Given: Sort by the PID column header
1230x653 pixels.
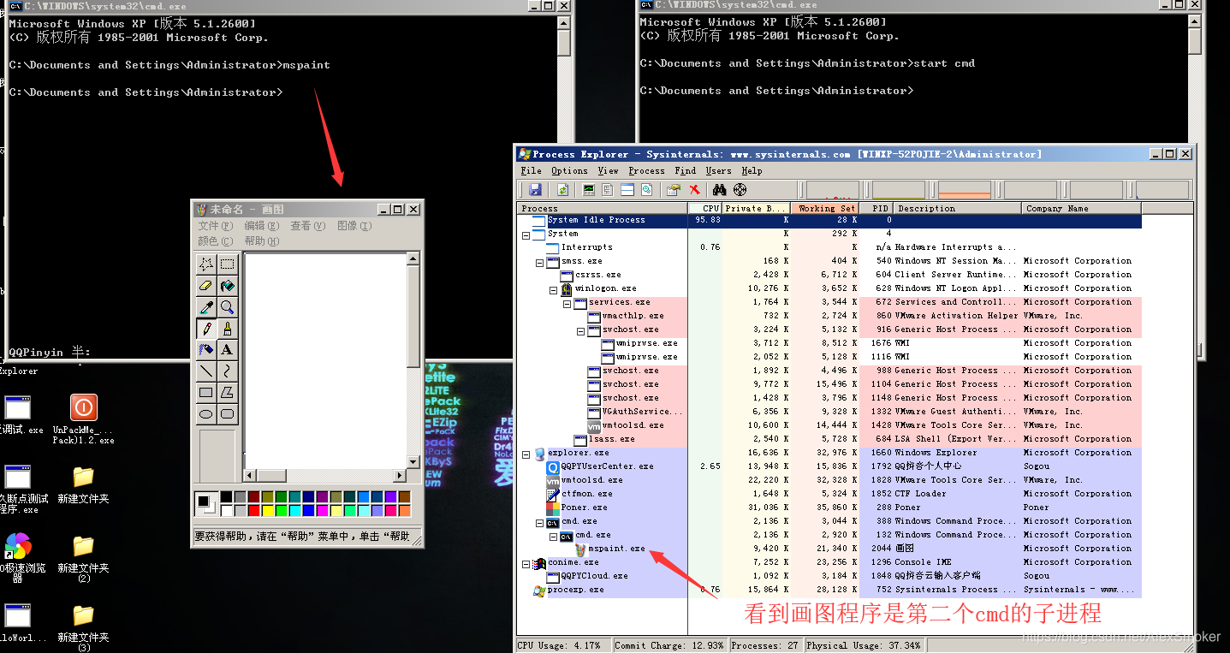Looking at the screenshot, I should click(x=877, y=208).
